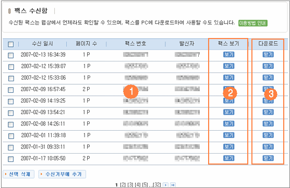View the fax received 2007-02-12 15:39:07

click(x=228, y=66)
